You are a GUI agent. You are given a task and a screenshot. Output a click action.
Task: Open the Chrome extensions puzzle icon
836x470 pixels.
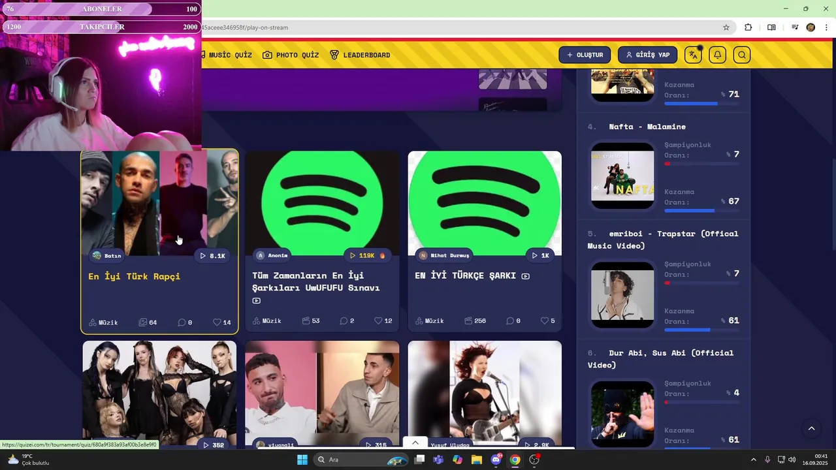click(748, 27)
